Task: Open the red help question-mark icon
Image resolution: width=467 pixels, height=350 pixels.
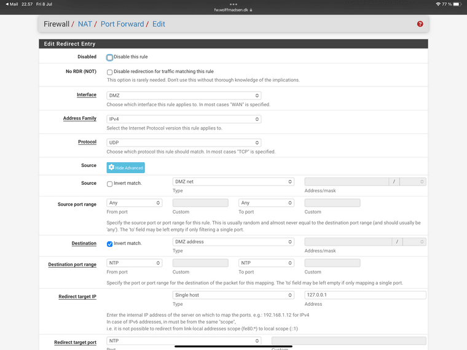Action: [x=420, y=24]
